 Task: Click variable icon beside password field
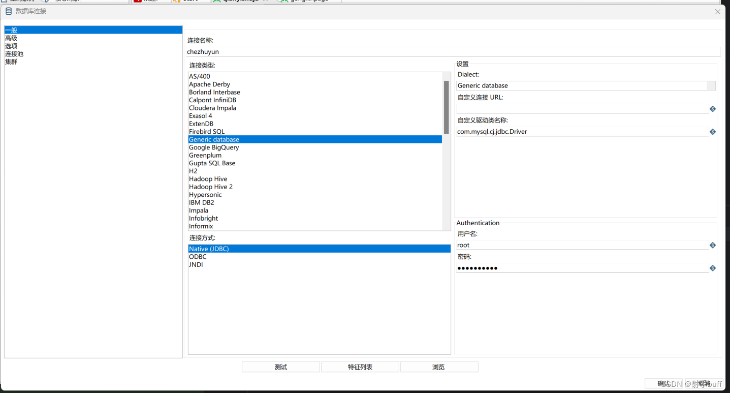tap(713, 268)
